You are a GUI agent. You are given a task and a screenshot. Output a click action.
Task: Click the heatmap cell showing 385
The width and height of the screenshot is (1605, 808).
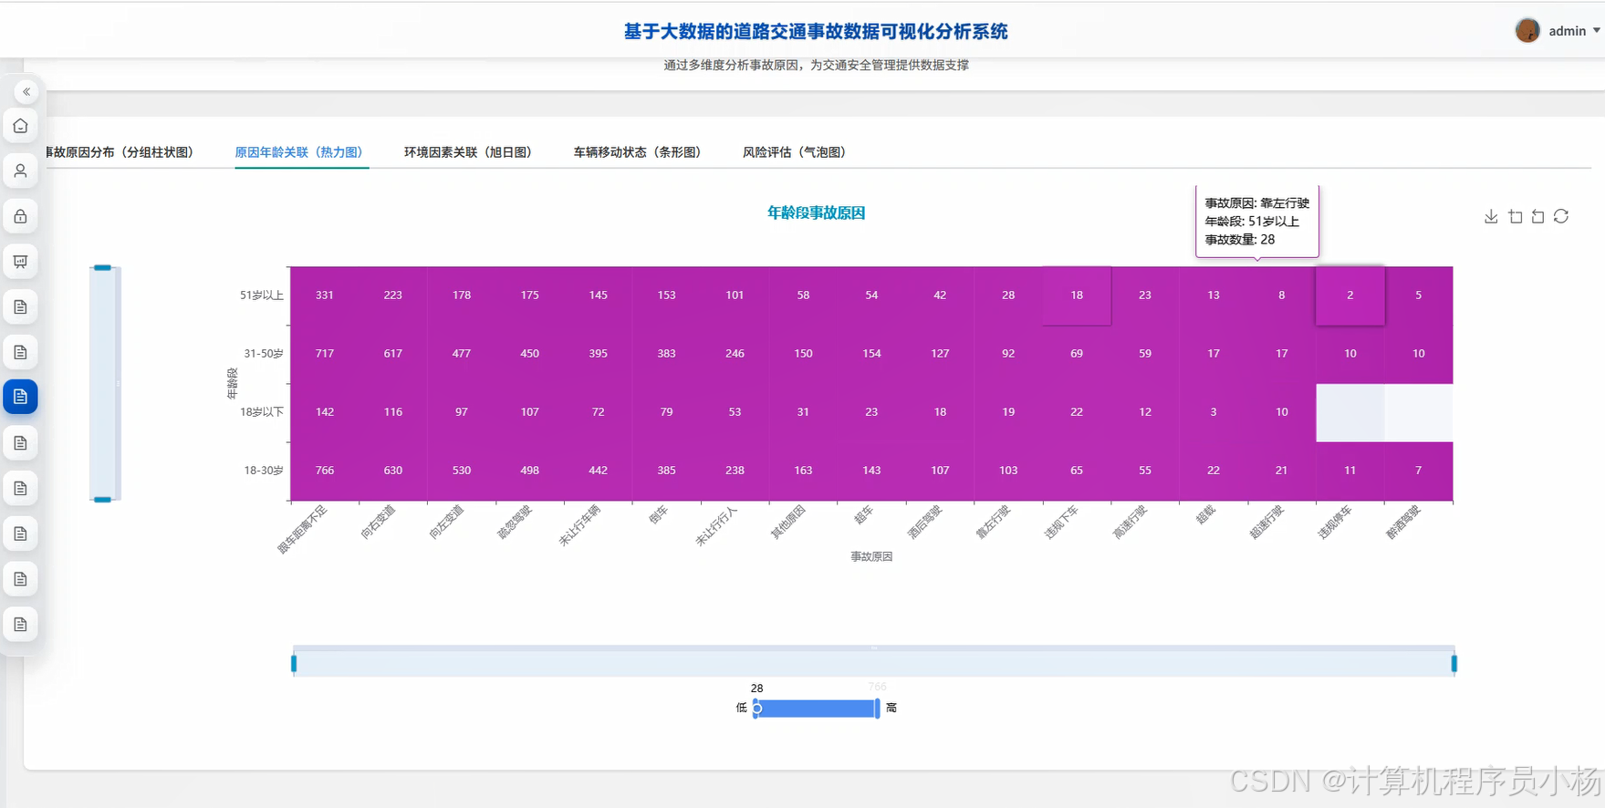(x=667, y=471)
